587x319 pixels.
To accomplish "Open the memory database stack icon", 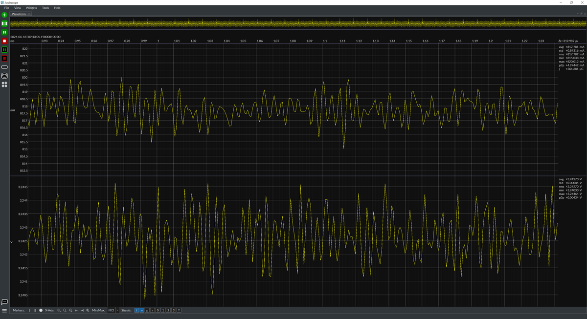I will pyautogui.click(x=4, y=76).
